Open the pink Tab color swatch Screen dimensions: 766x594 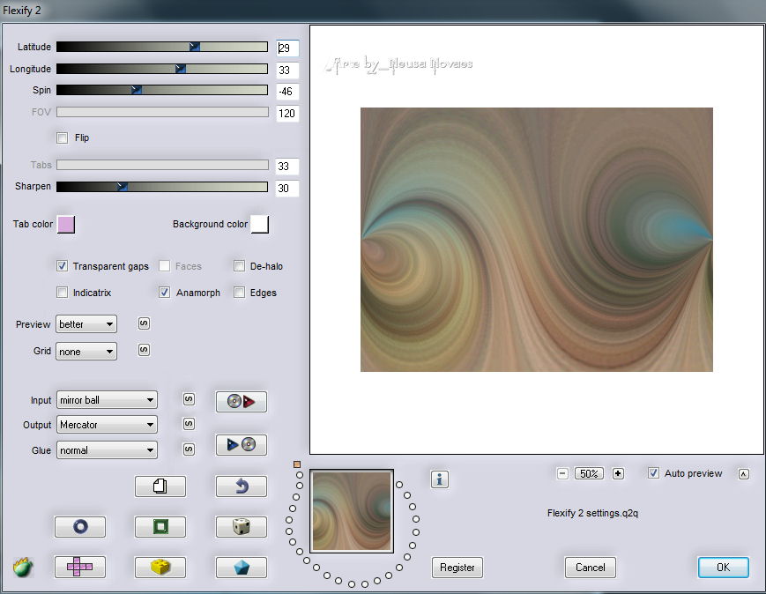tap(66, 224)
